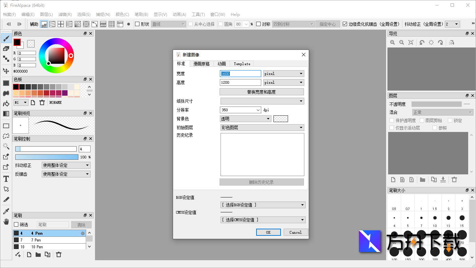Screen dimensions: 476x268
Task: Click the 替换宽度和高度 button
Action: pyautogui.click(x=262, y=92)
